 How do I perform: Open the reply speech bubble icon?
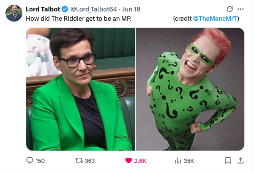pyautogui.click(x=30, y=160)
